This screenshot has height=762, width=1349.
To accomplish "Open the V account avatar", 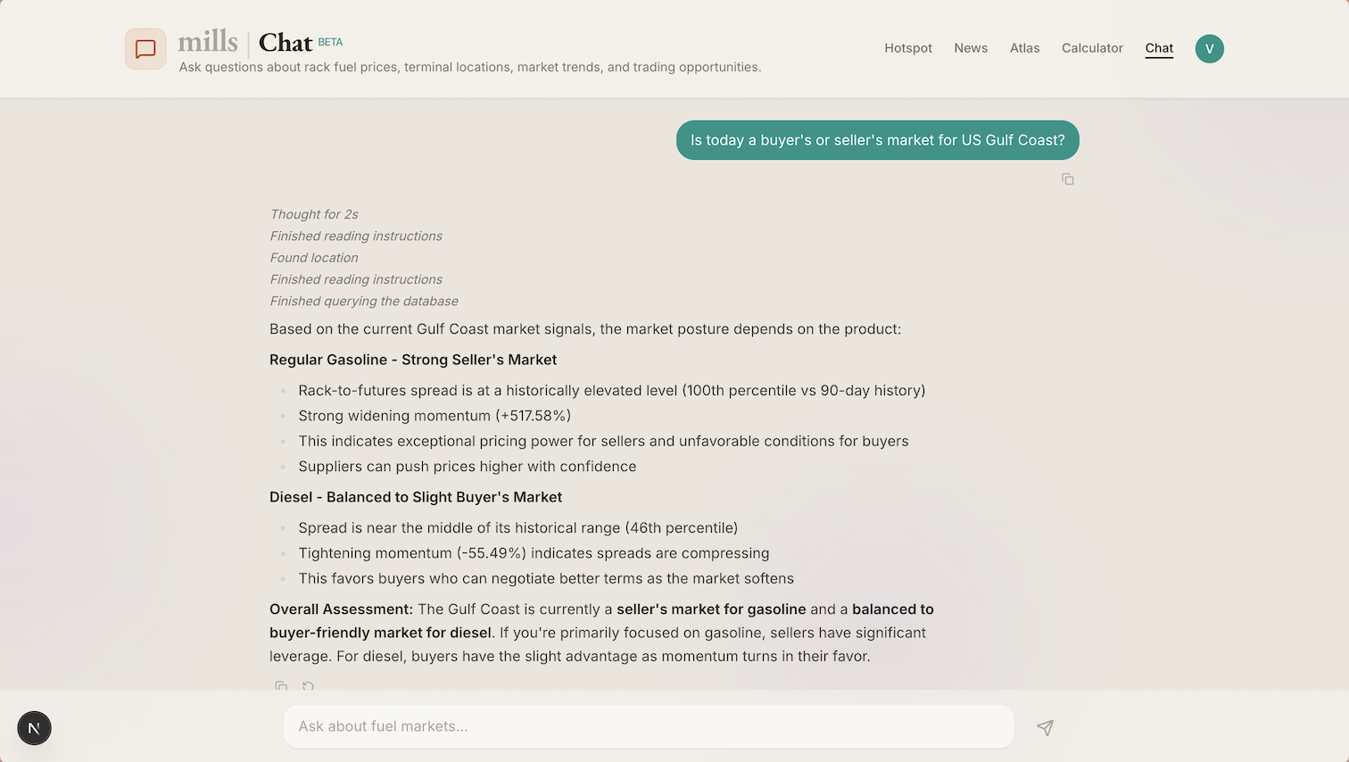I will 1209,49.
